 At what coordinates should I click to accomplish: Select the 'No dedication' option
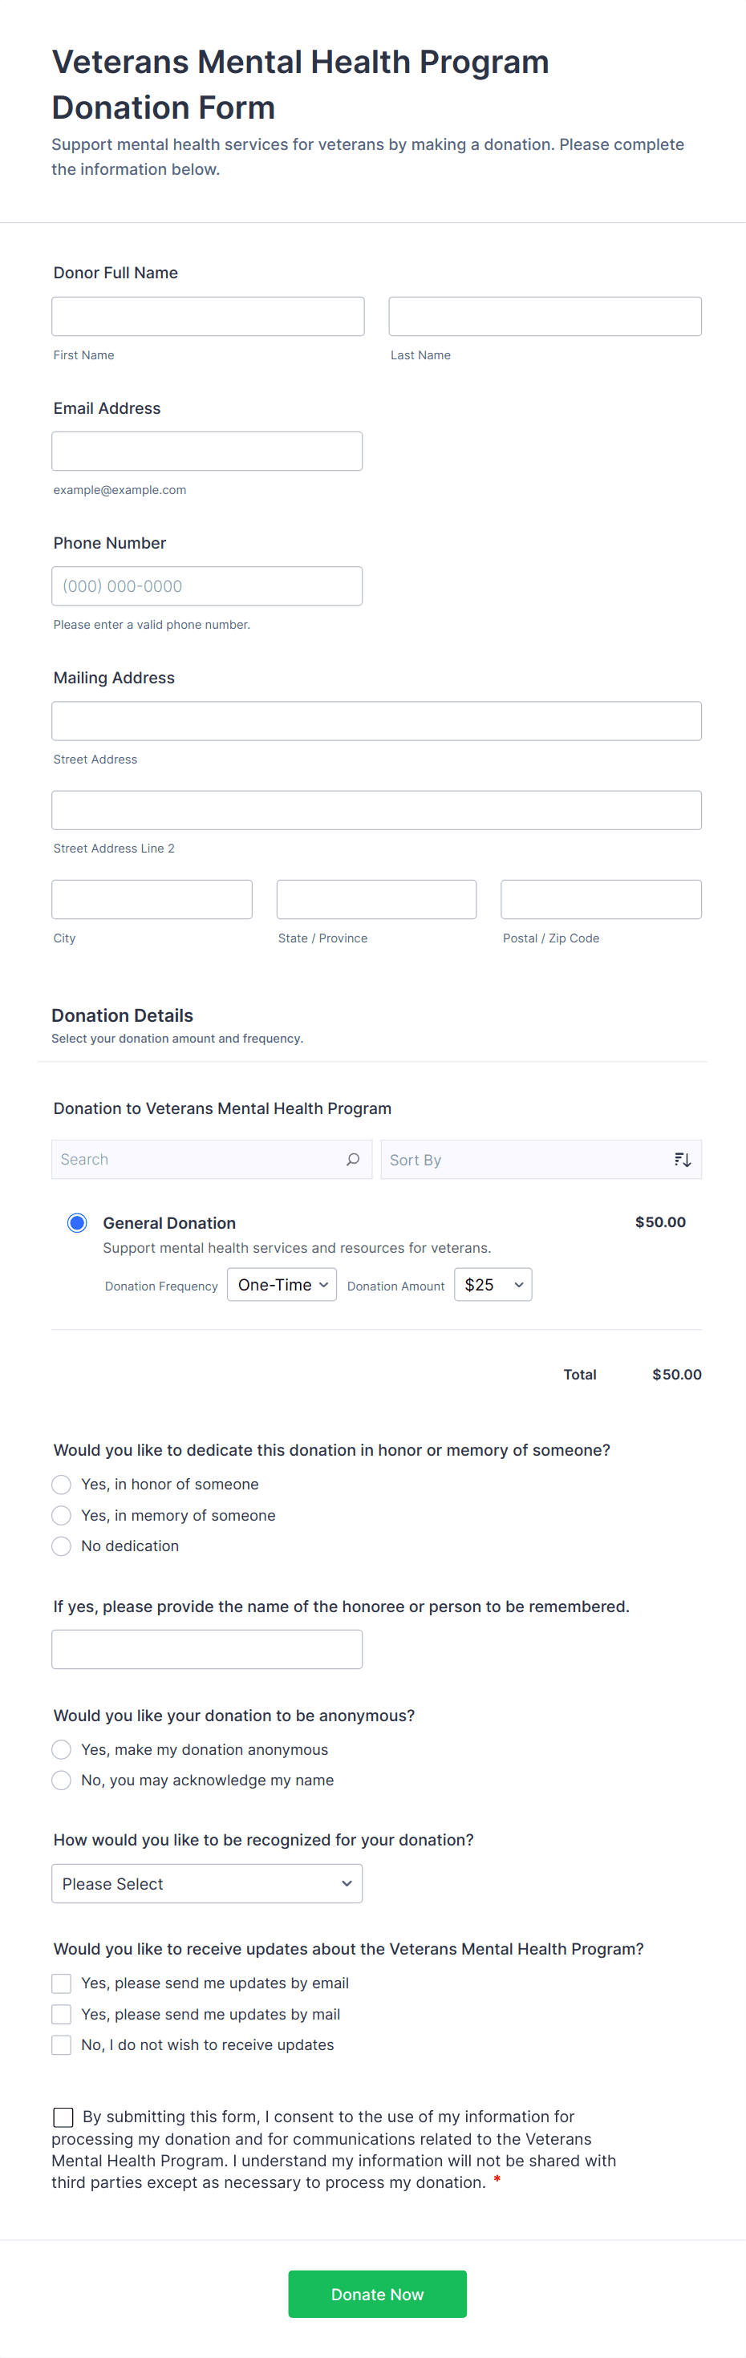(61, 1546)
